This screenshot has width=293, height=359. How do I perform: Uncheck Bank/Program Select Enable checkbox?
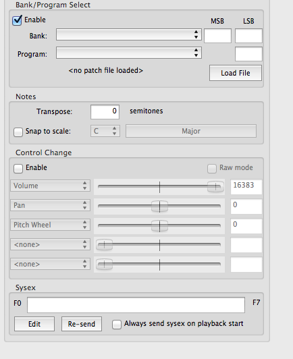click(x=17, y=20)
